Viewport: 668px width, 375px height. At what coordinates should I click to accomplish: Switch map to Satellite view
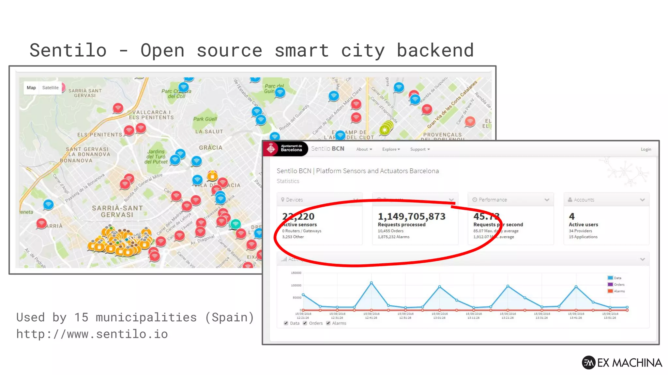click(51, 88)
